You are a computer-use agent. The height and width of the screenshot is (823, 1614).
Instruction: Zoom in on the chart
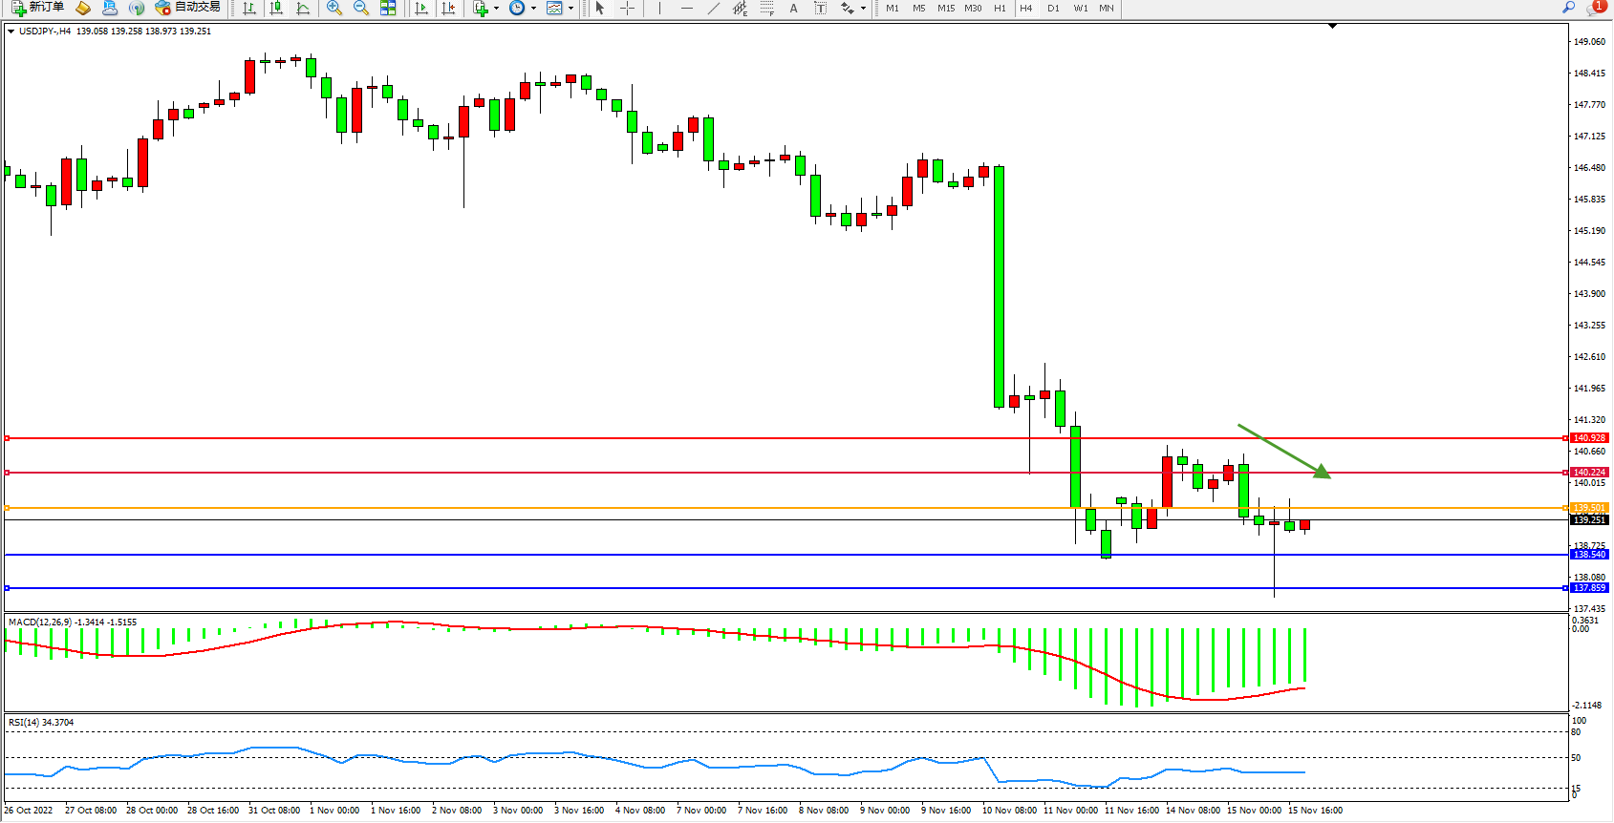(334, 8)
